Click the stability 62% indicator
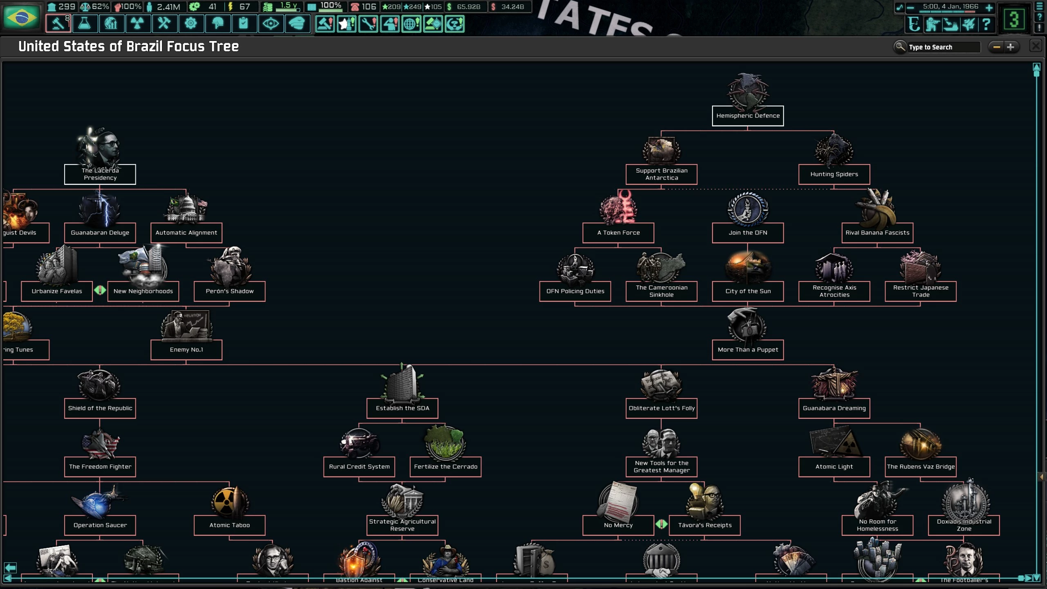This screenshot has width=1047, height=589. tap(94, 7)
